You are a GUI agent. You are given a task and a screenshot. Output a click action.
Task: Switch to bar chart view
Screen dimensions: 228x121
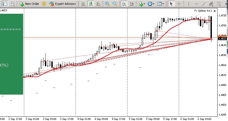(83, 4)
